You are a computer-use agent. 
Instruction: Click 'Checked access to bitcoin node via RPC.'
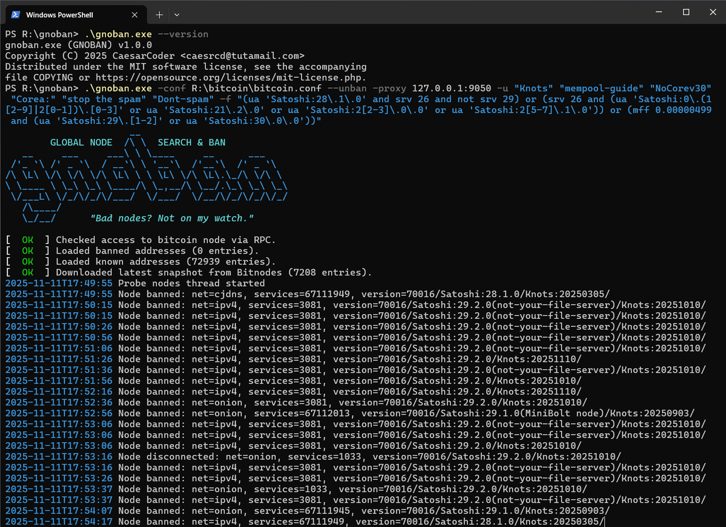[x=166, y=240]
